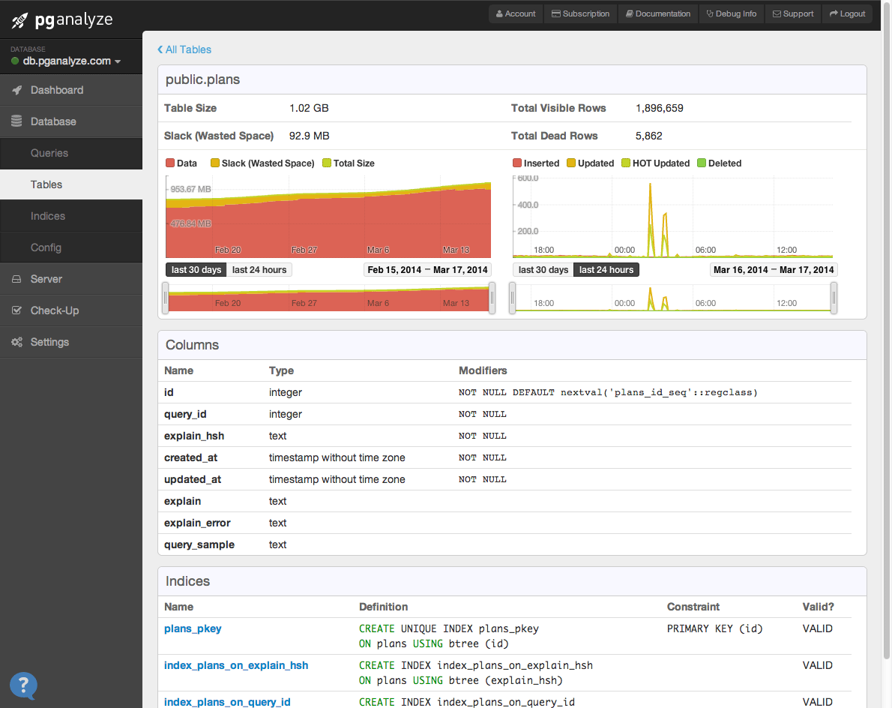Click the Subscription card icon
The width and height of the screenshot is (892, 708).
[x=555, y=13]
